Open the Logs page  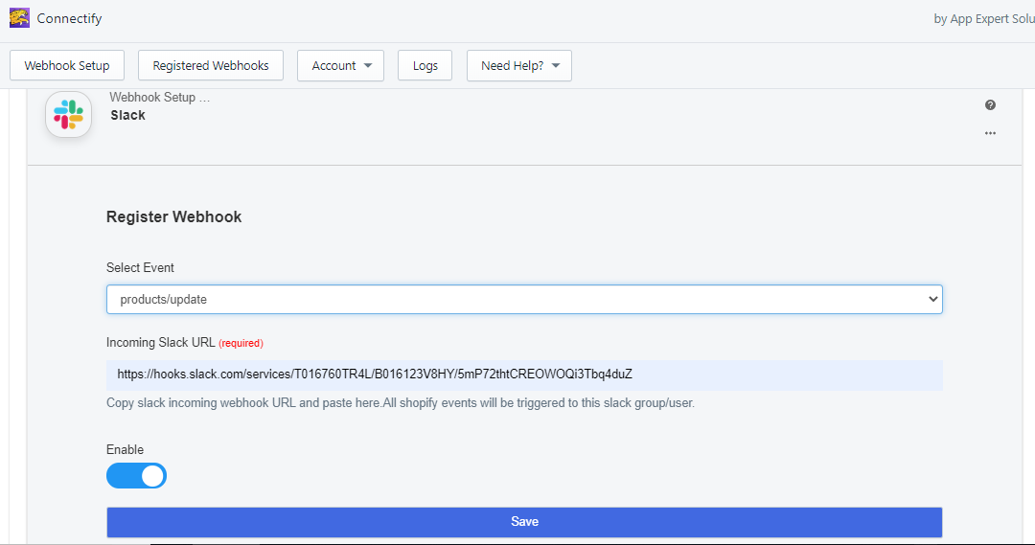(425, 65)
